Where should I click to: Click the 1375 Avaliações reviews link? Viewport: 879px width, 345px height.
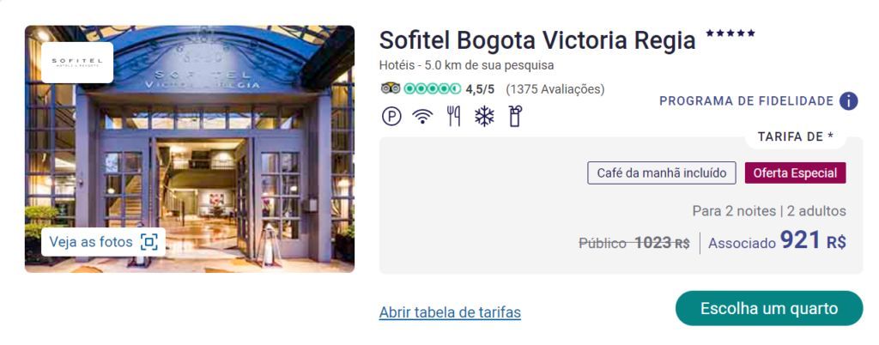coord(555,89)
